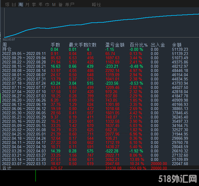Click the 路径 path button

96,5
